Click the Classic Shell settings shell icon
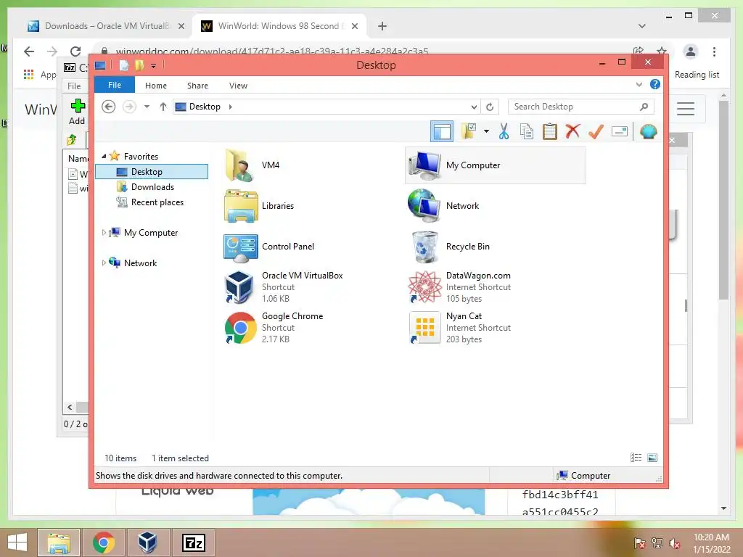743x557 pixels. point(648,131)
